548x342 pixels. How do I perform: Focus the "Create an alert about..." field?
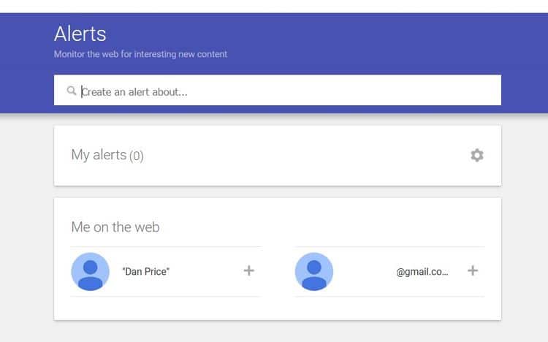click(x=278, y=90)
